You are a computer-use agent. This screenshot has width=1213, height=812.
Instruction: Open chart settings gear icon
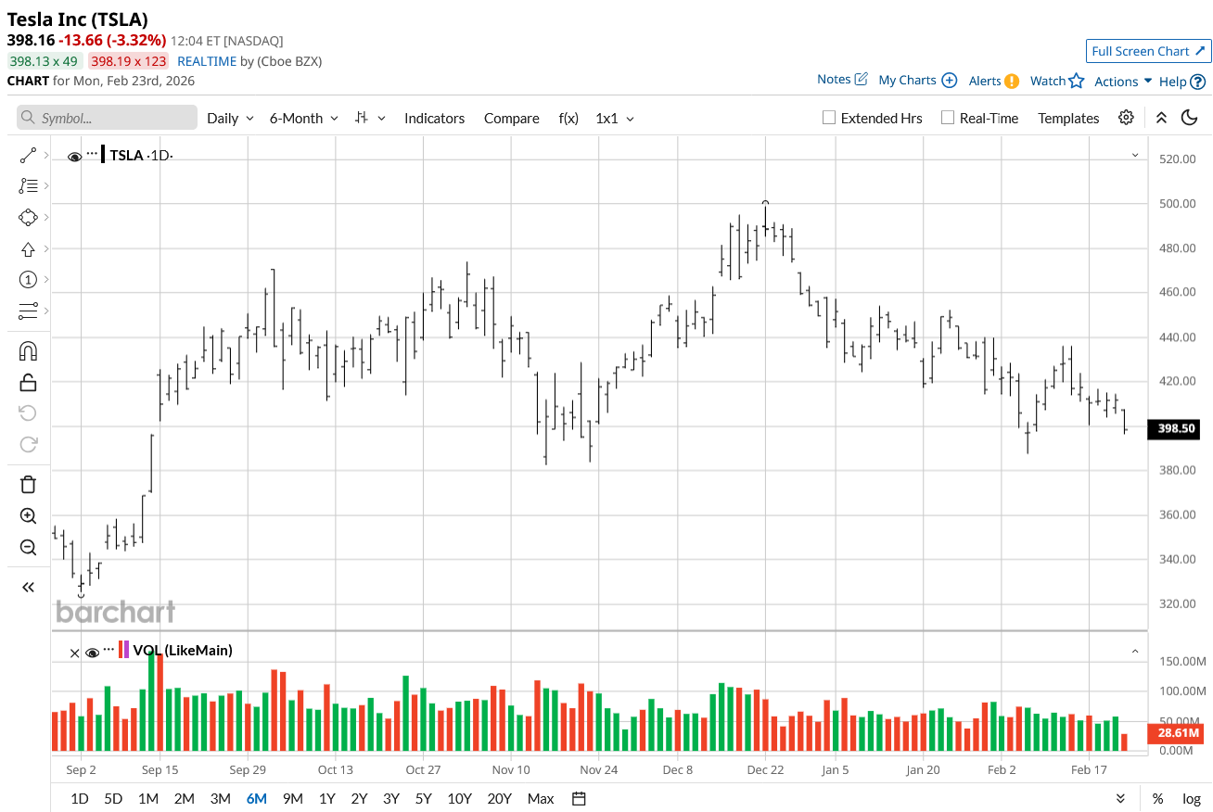click(1126, 118)
